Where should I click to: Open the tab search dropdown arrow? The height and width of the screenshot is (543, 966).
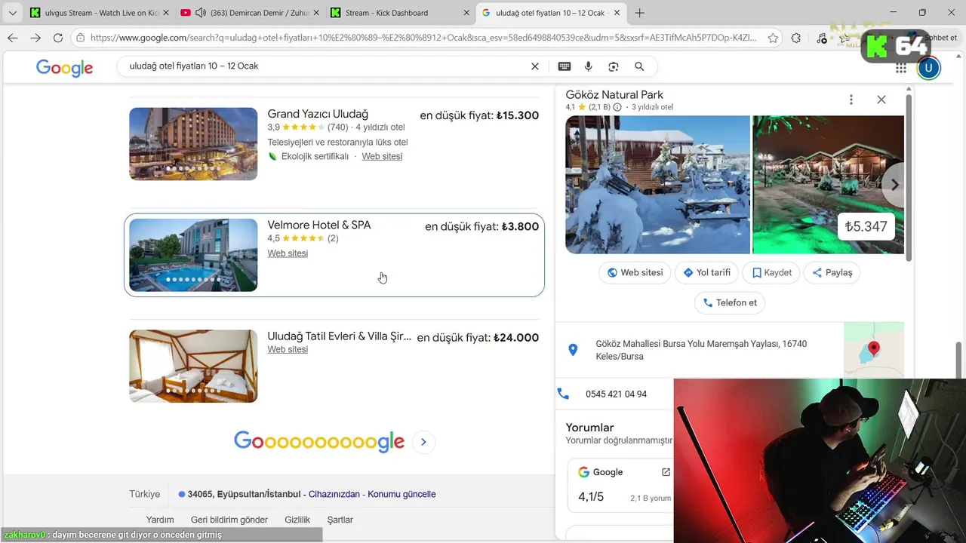12,13
